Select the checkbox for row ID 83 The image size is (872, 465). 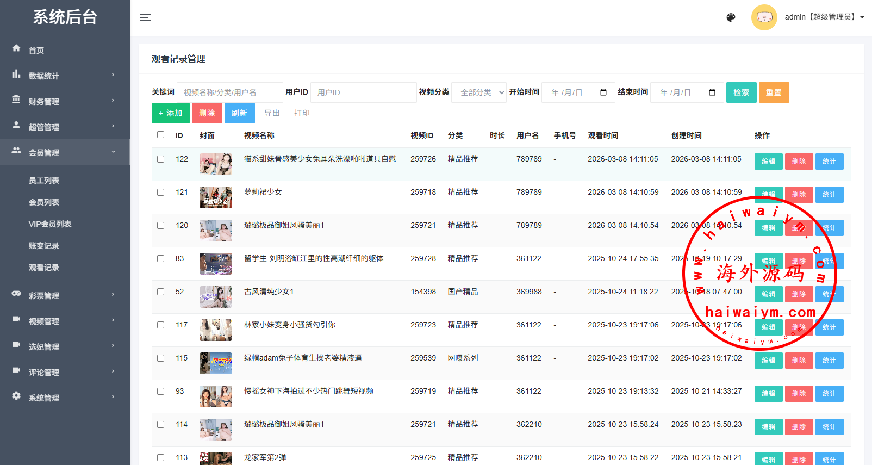click(x=160, y=259)
